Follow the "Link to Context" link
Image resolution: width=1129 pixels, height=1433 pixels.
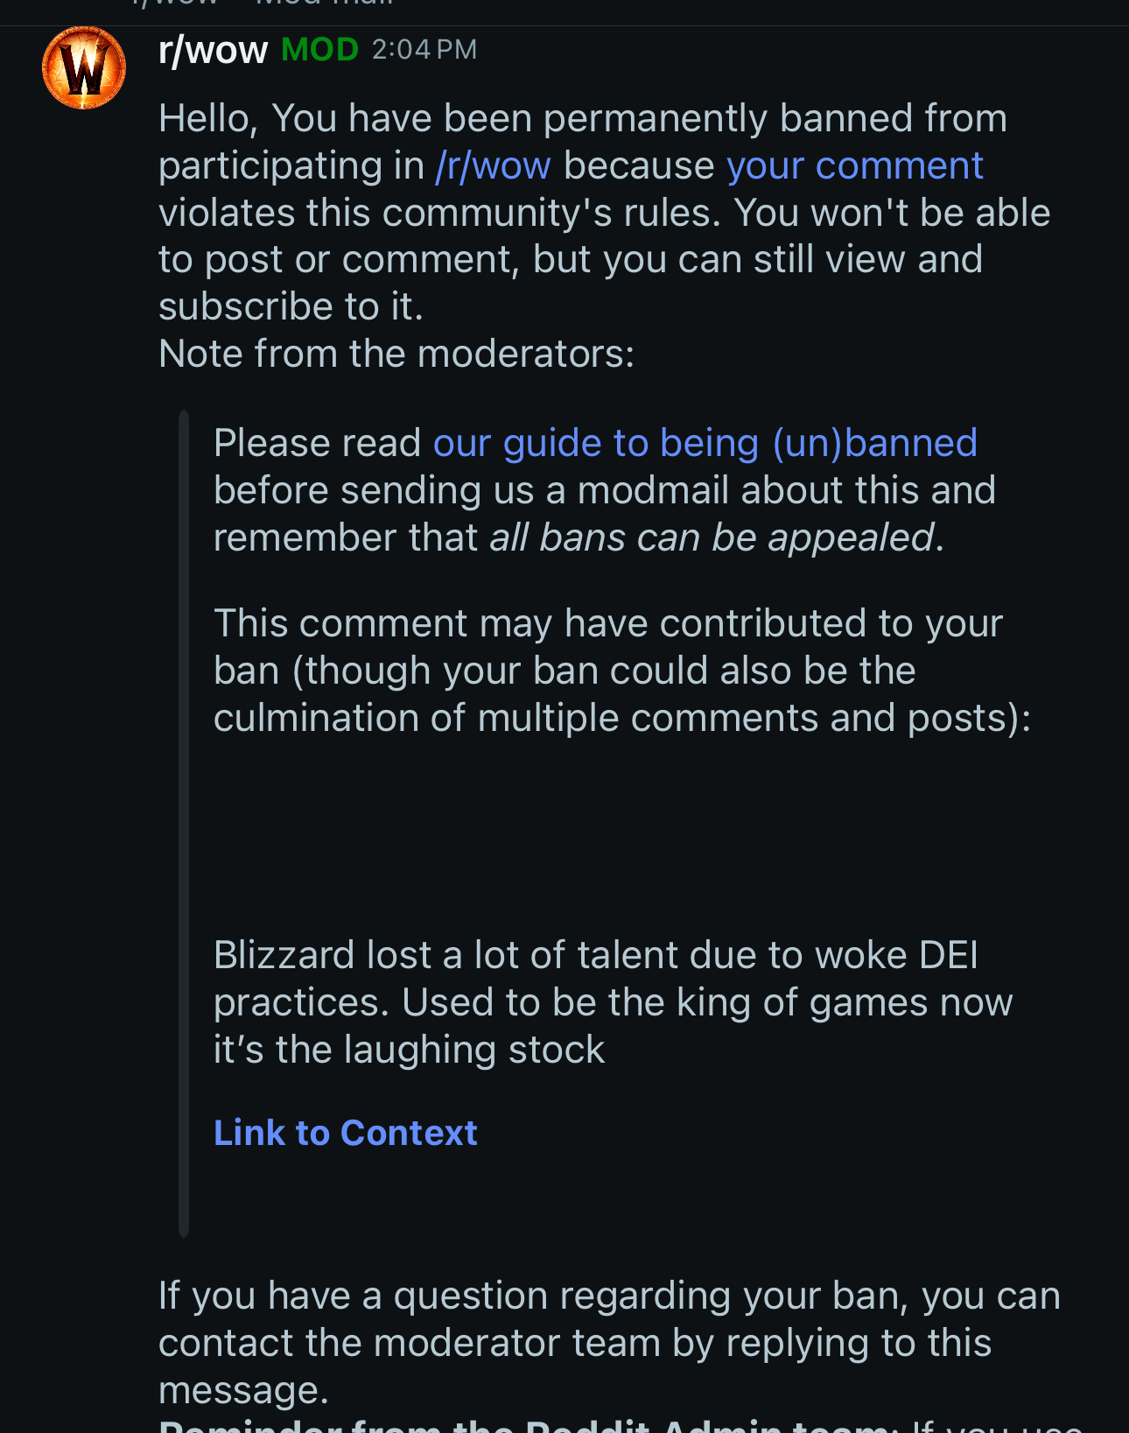[x=346, y=1133]
